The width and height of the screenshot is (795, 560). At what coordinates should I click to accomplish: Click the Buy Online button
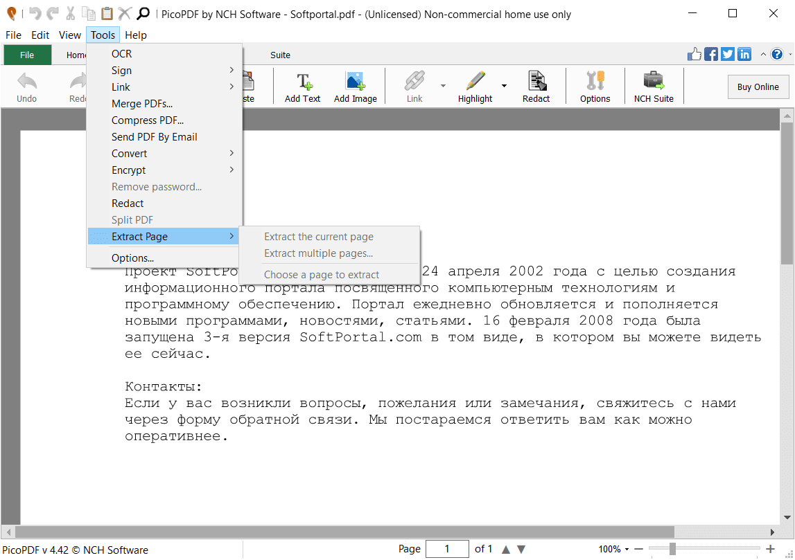click(x=758, y=87)
